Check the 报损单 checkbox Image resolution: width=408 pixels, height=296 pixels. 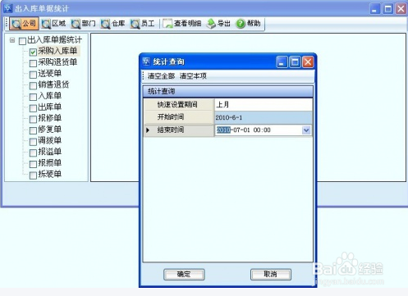tap(33, 164)
